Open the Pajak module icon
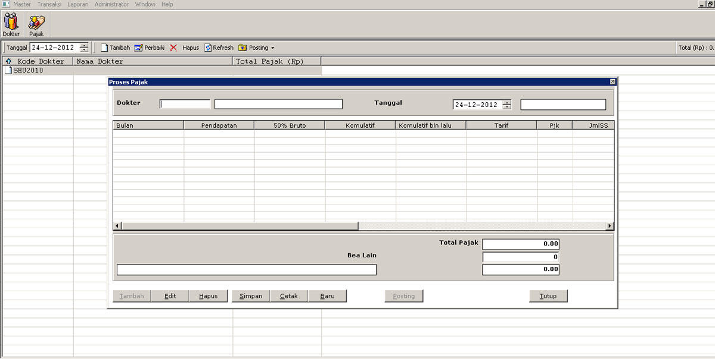Image resolution: width=715 pixels, height=359 pixels. 36,25
